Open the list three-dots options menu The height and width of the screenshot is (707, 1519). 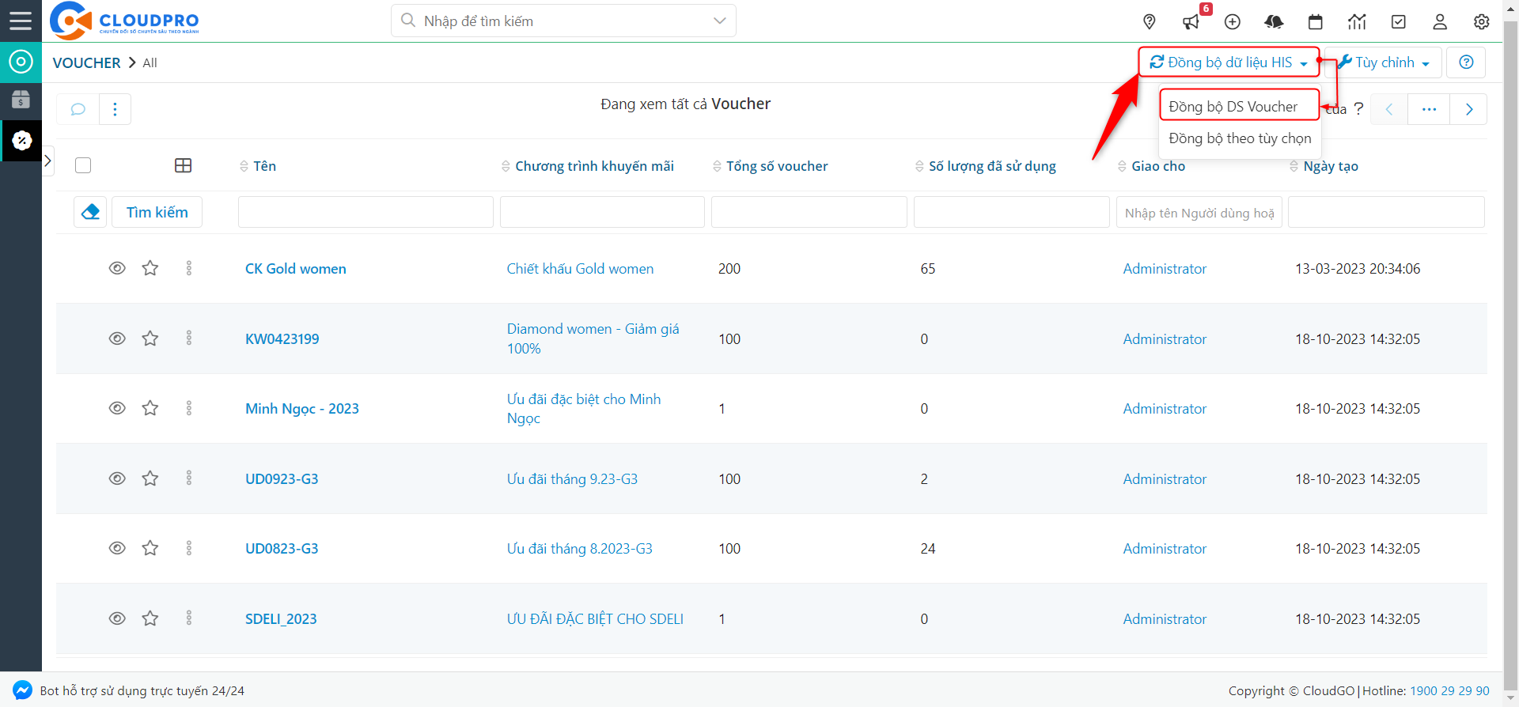(116, 109)
